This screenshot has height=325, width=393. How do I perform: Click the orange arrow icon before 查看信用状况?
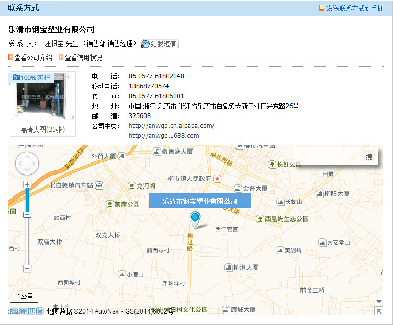point(61,57)
